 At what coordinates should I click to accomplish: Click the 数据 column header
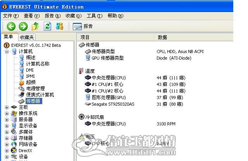click(x=194, y=38)
